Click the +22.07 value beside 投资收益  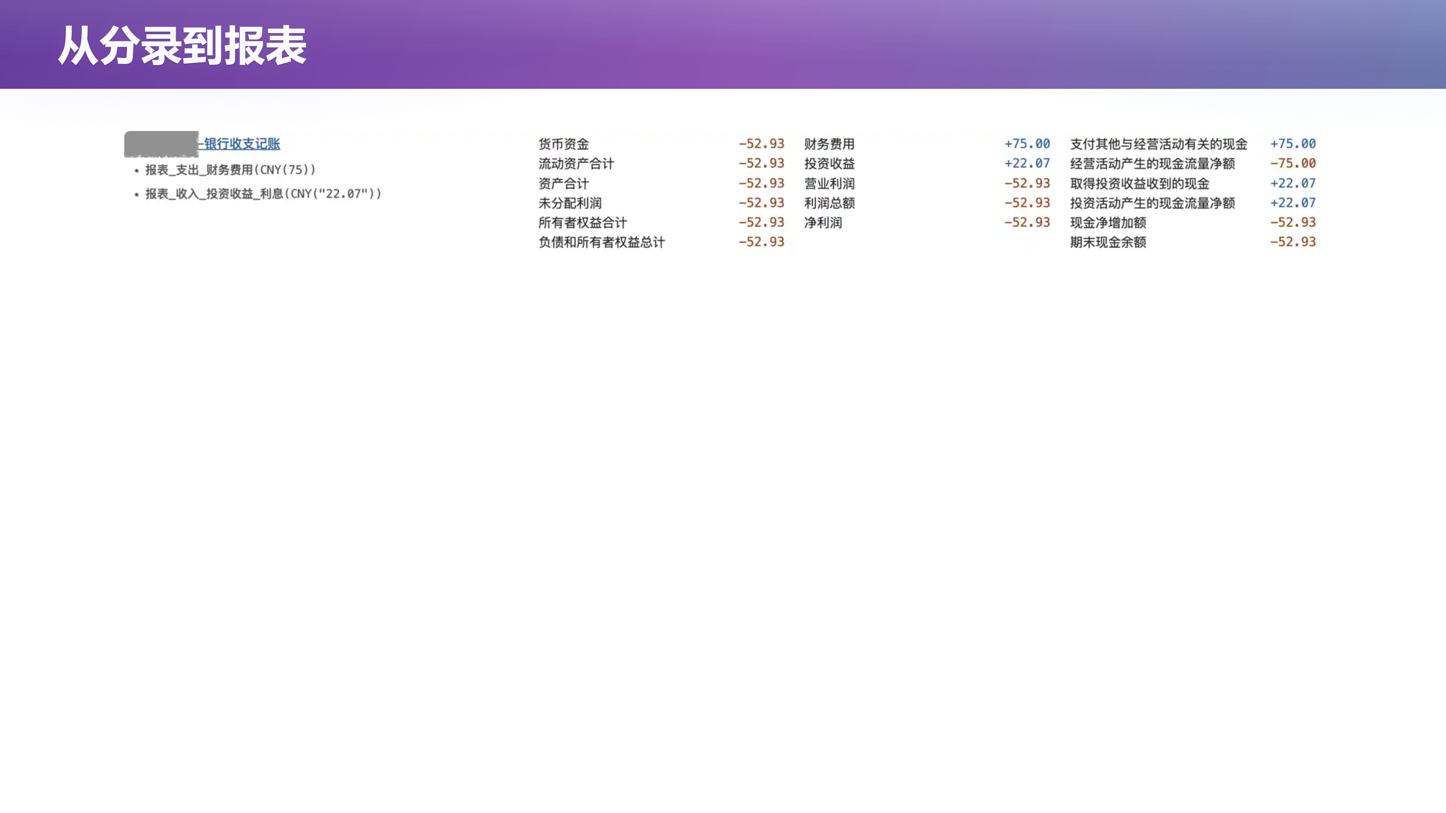pos(1027,163)
